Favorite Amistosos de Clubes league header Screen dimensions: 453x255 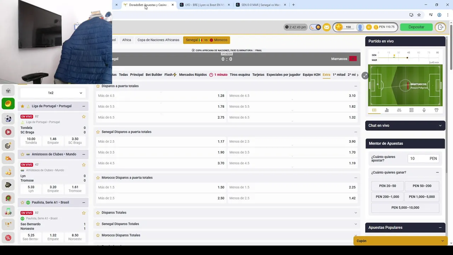[x=22, y=154]
